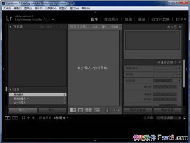Switch to the 地图 Map module
Image resolution: width=190 pixels, height=143 pixels.
pos(128,19)
